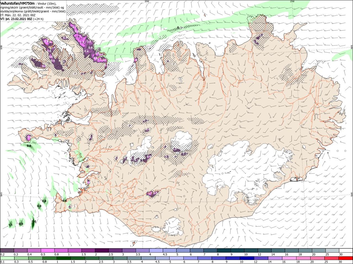353x264 pixels.
Task: Pick the upper legend swatch labeled 6
Action: tap(196, 251)
